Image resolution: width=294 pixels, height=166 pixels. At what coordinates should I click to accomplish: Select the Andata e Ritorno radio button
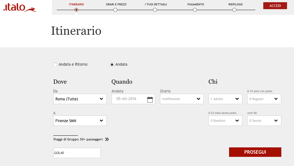(x=55, y=64)
